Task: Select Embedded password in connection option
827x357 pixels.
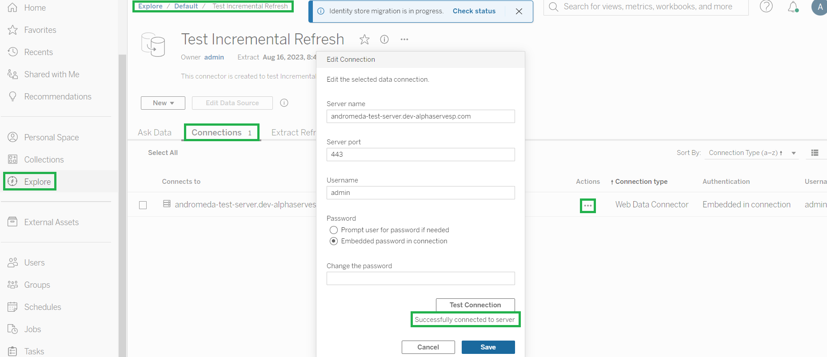Action: click(x=334, y=241)
